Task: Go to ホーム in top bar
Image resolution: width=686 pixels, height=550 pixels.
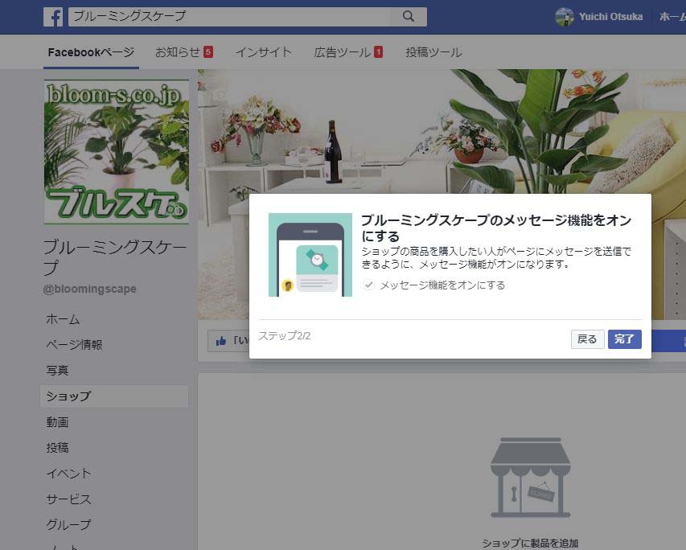Action: coord(672,17)
